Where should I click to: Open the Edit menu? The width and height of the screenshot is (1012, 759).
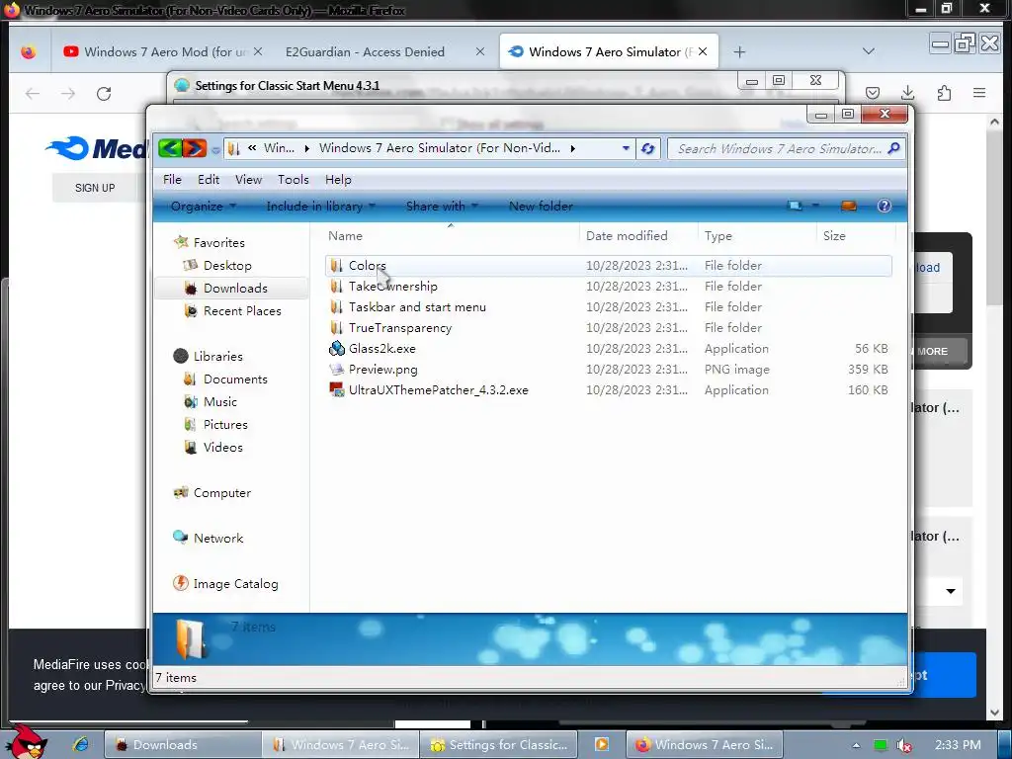pos(209,180)
